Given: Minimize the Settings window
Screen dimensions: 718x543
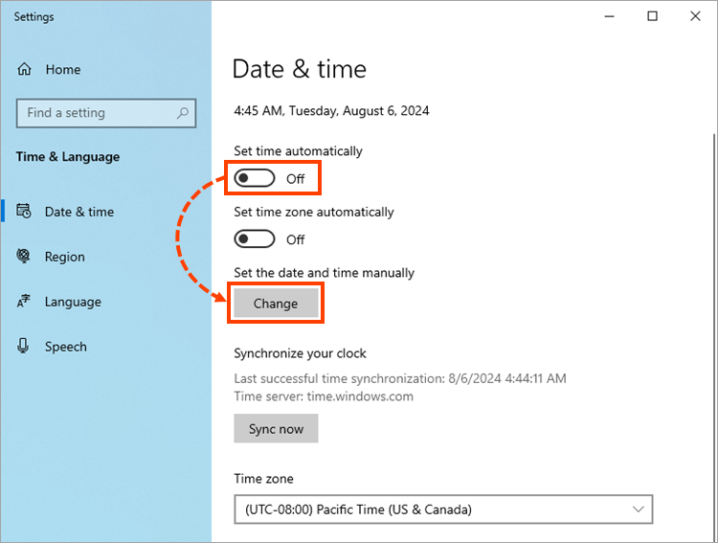Looking at the screenshot, I should tap(609, 16).
